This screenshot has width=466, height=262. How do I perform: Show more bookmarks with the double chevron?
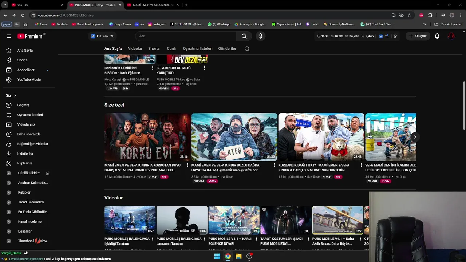(x=424, y=24)
